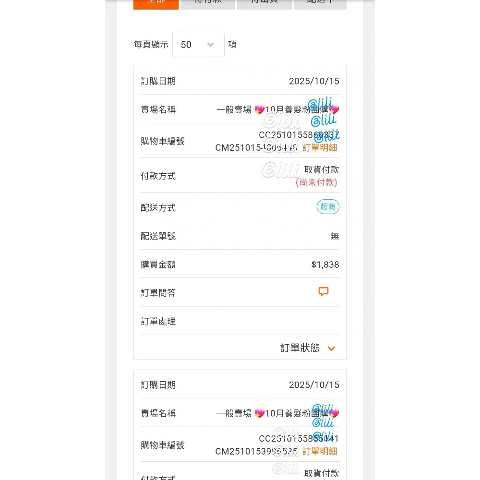Image resolution: width=480 pixels, height=480 pixels.
Task: Click first order's store name 一般賣場
Action: (234, 110)
